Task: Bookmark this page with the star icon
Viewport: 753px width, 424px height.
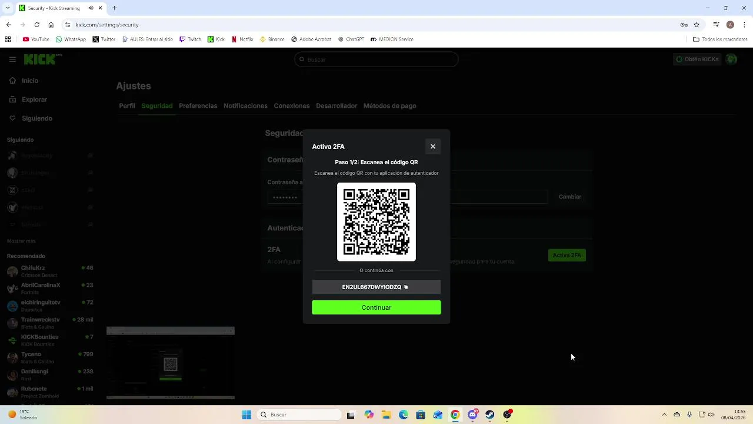Action: (697, 25)
